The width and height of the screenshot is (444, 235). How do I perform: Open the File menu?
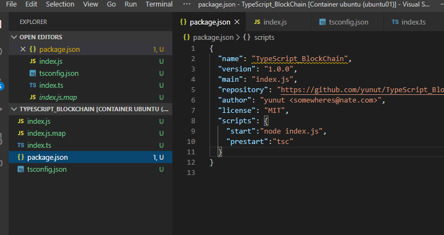pyautogui.click(x=11, y=4)
